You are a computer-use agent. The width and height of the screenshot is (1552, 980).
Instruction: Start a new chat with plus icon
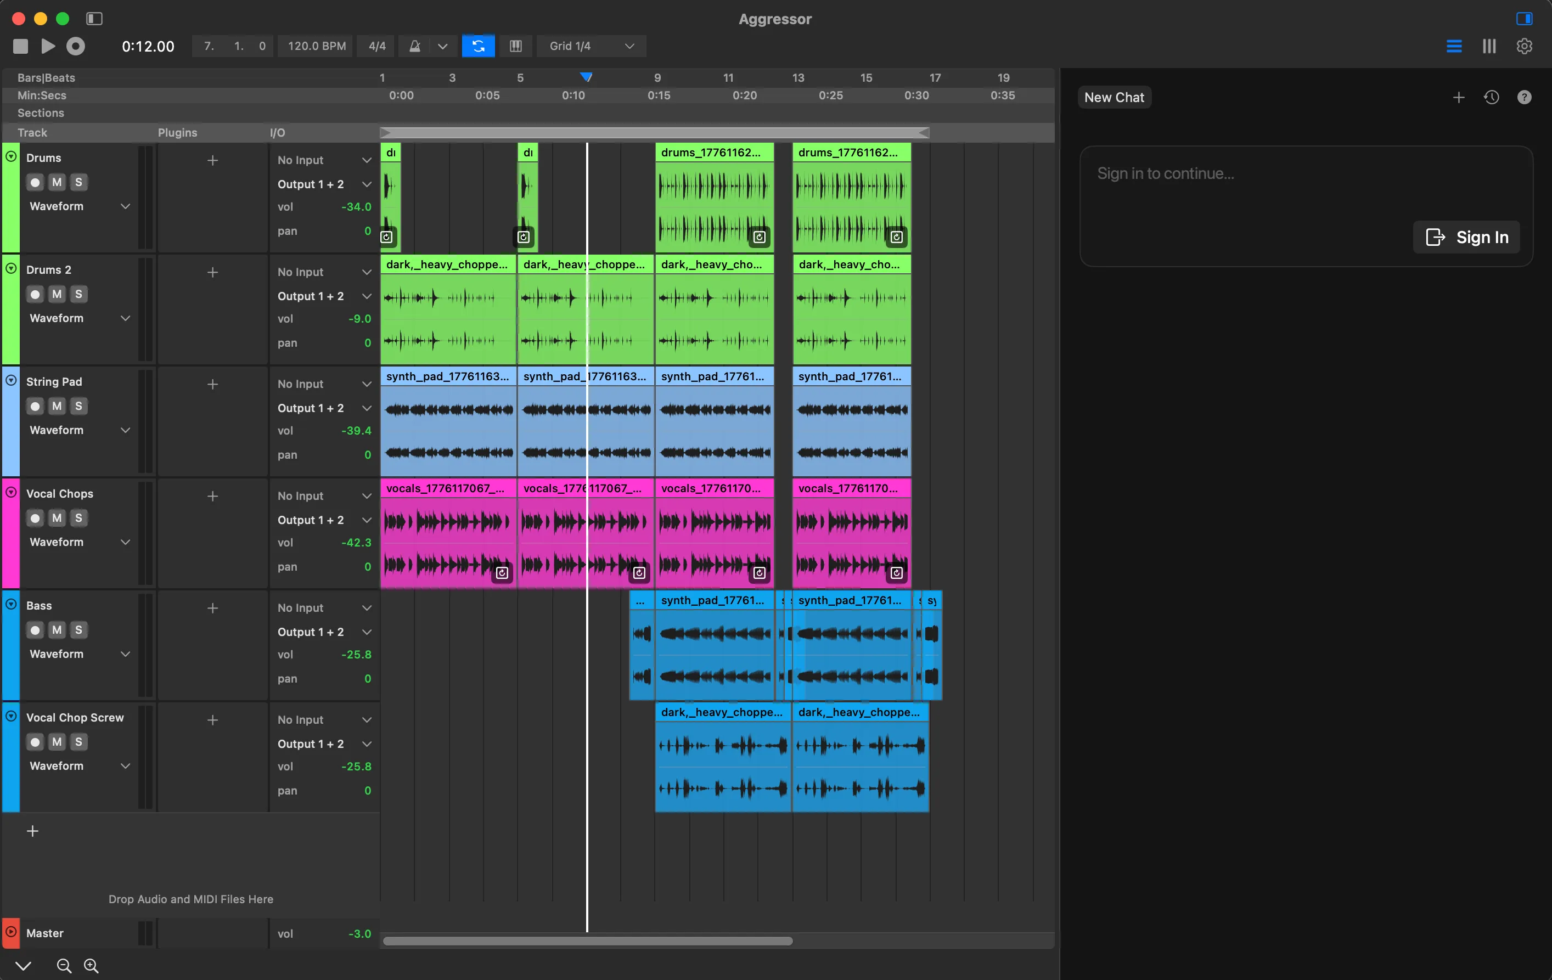1459,97
